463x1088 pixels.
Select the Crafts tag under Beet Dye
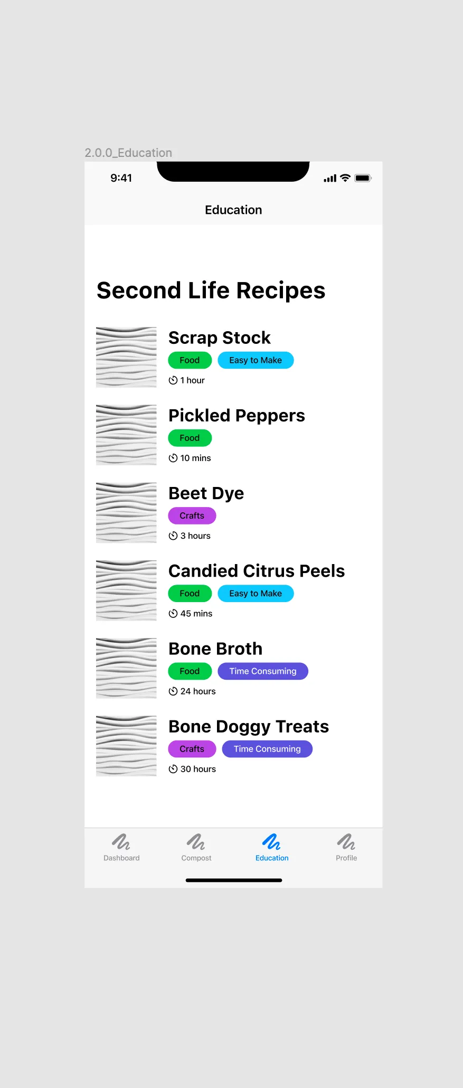(192, 515)
